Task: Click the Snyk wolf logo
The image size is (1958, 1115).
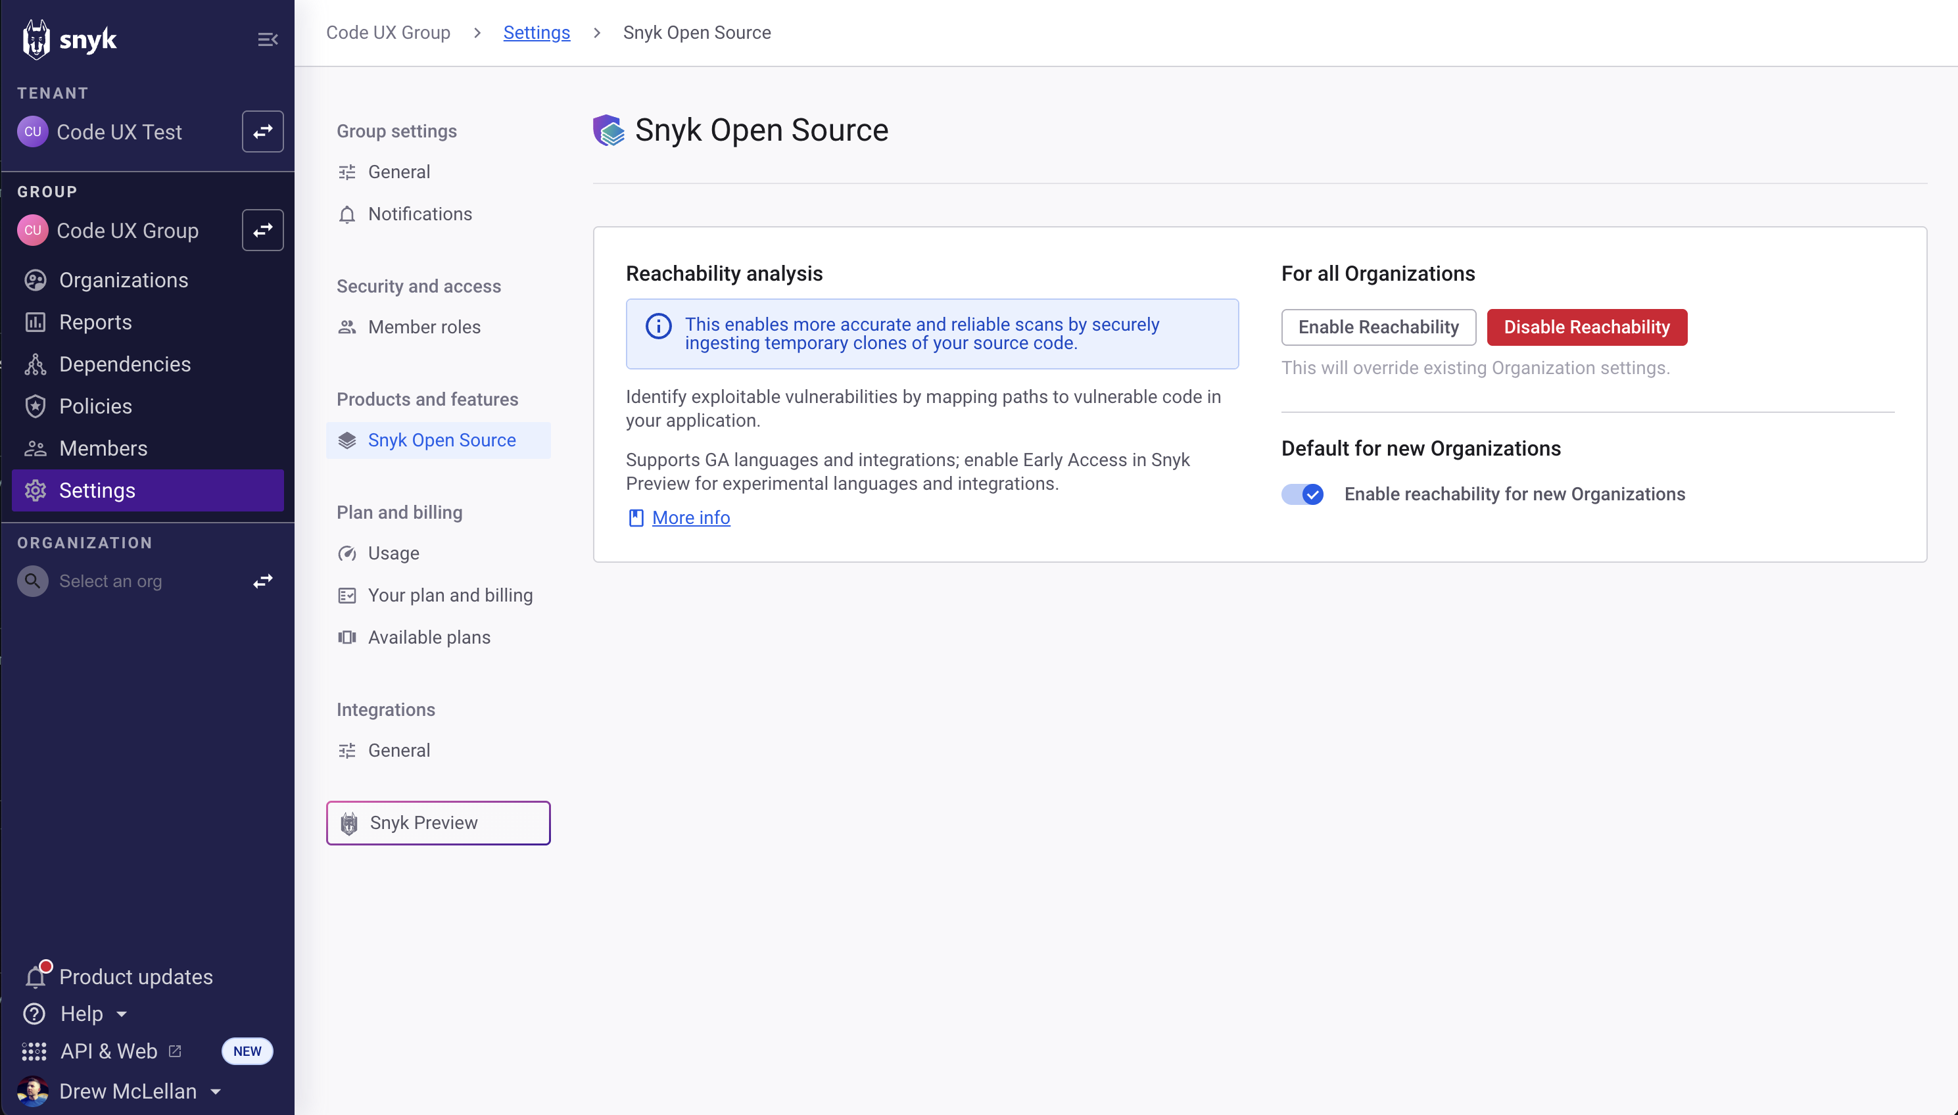Action: click(36, 39)
